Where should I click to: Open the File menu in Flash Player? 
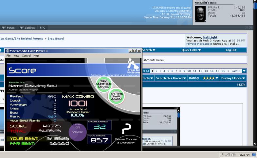9,56
